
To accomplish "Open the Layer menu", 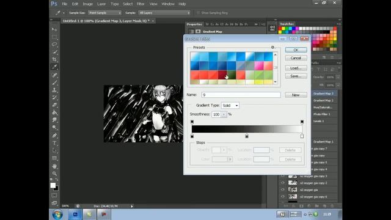I will point(101,4).
